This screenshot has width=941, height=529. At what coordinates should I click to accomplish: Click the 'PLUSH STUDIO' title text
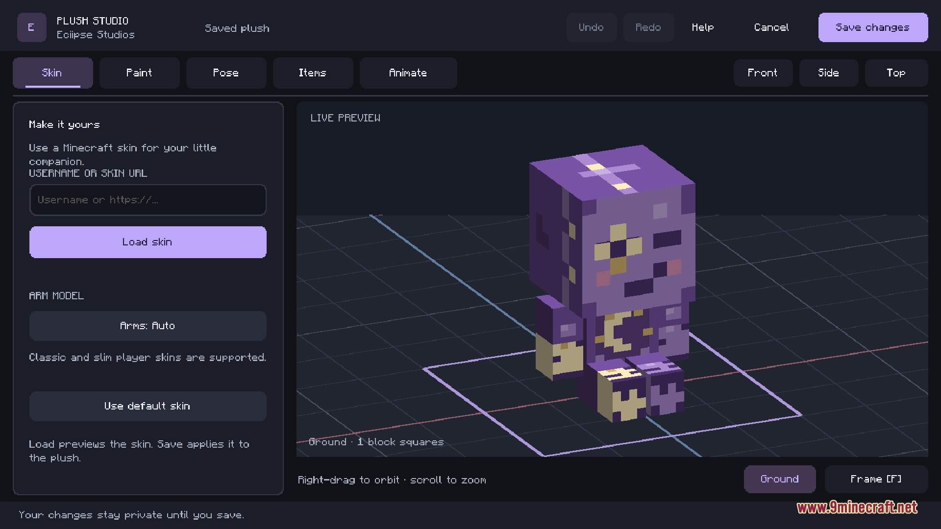(x=93, y=21)
